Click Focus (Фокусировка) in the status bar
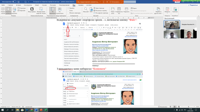 (163, 107)
